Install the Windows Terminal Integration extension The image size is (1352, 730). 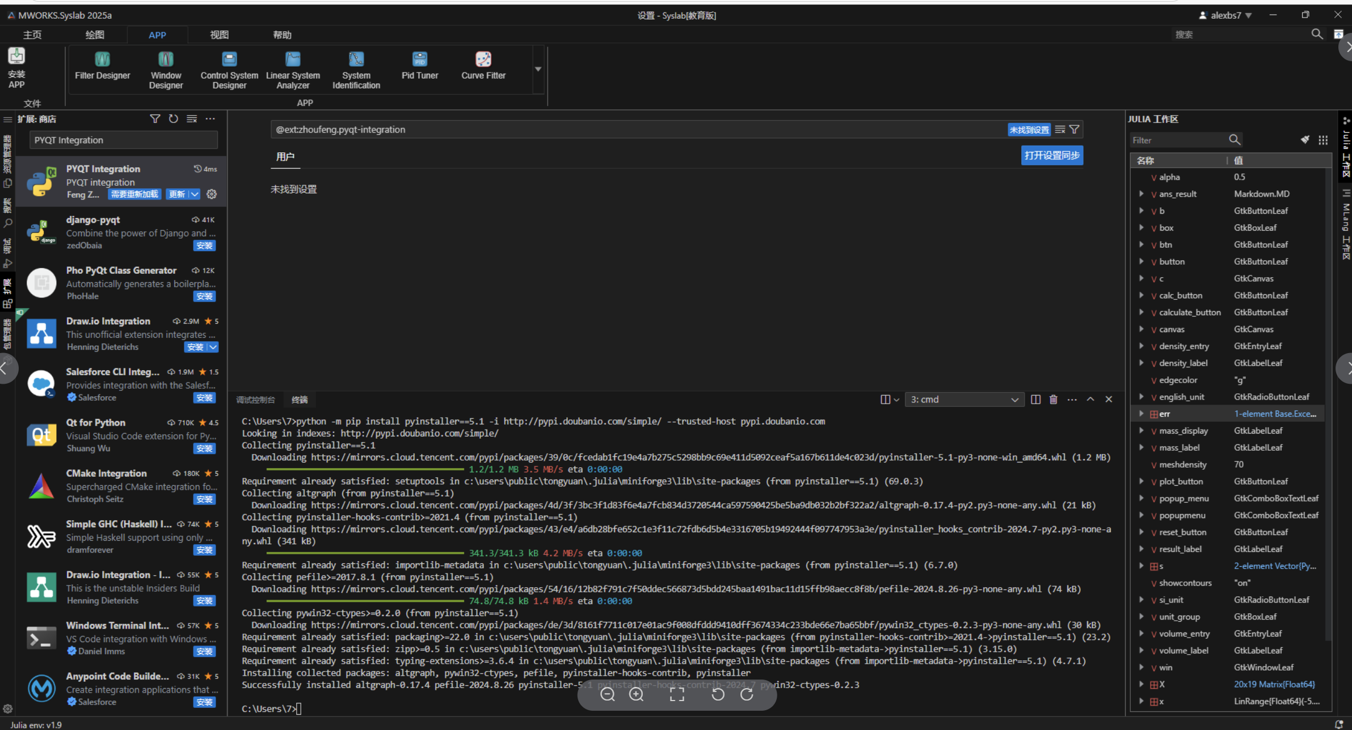pyautogui.click(x=204, y=651)
